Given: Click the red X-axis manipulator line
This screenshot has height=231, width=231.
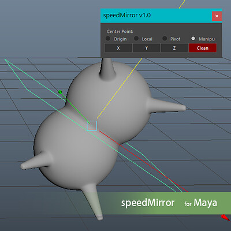Looking at the screenshot, I should pos(143,161).
